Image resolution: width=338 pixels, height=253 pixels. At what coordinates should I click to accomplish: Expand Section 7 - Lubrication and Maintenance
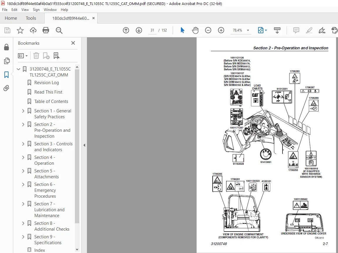click(x=23, y=204)
